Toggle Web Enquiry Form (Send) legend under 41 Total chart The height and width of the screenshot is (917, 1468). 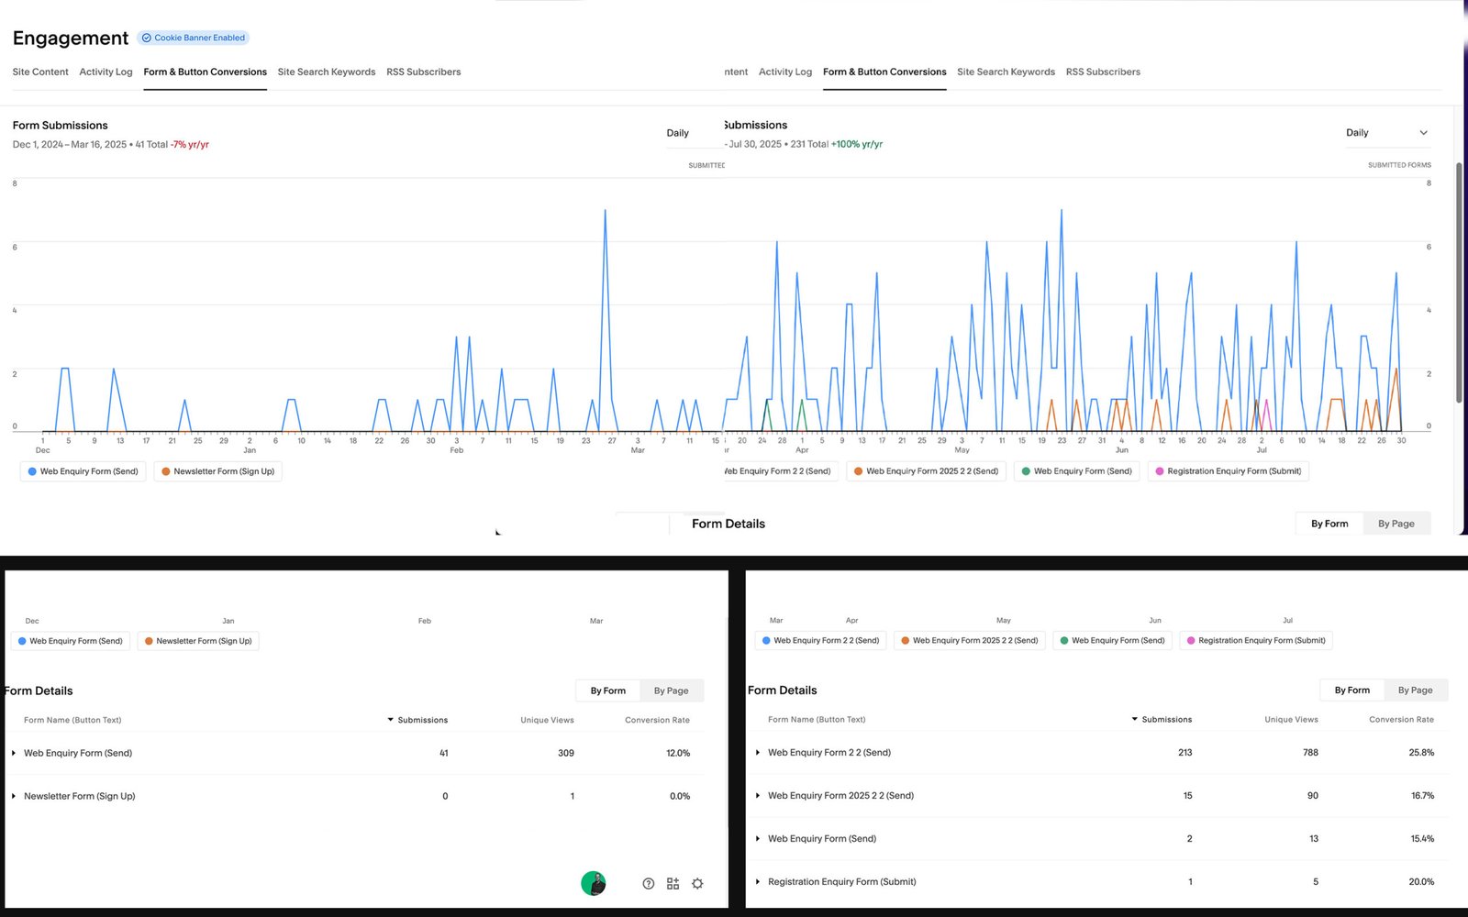coord(83,471)
